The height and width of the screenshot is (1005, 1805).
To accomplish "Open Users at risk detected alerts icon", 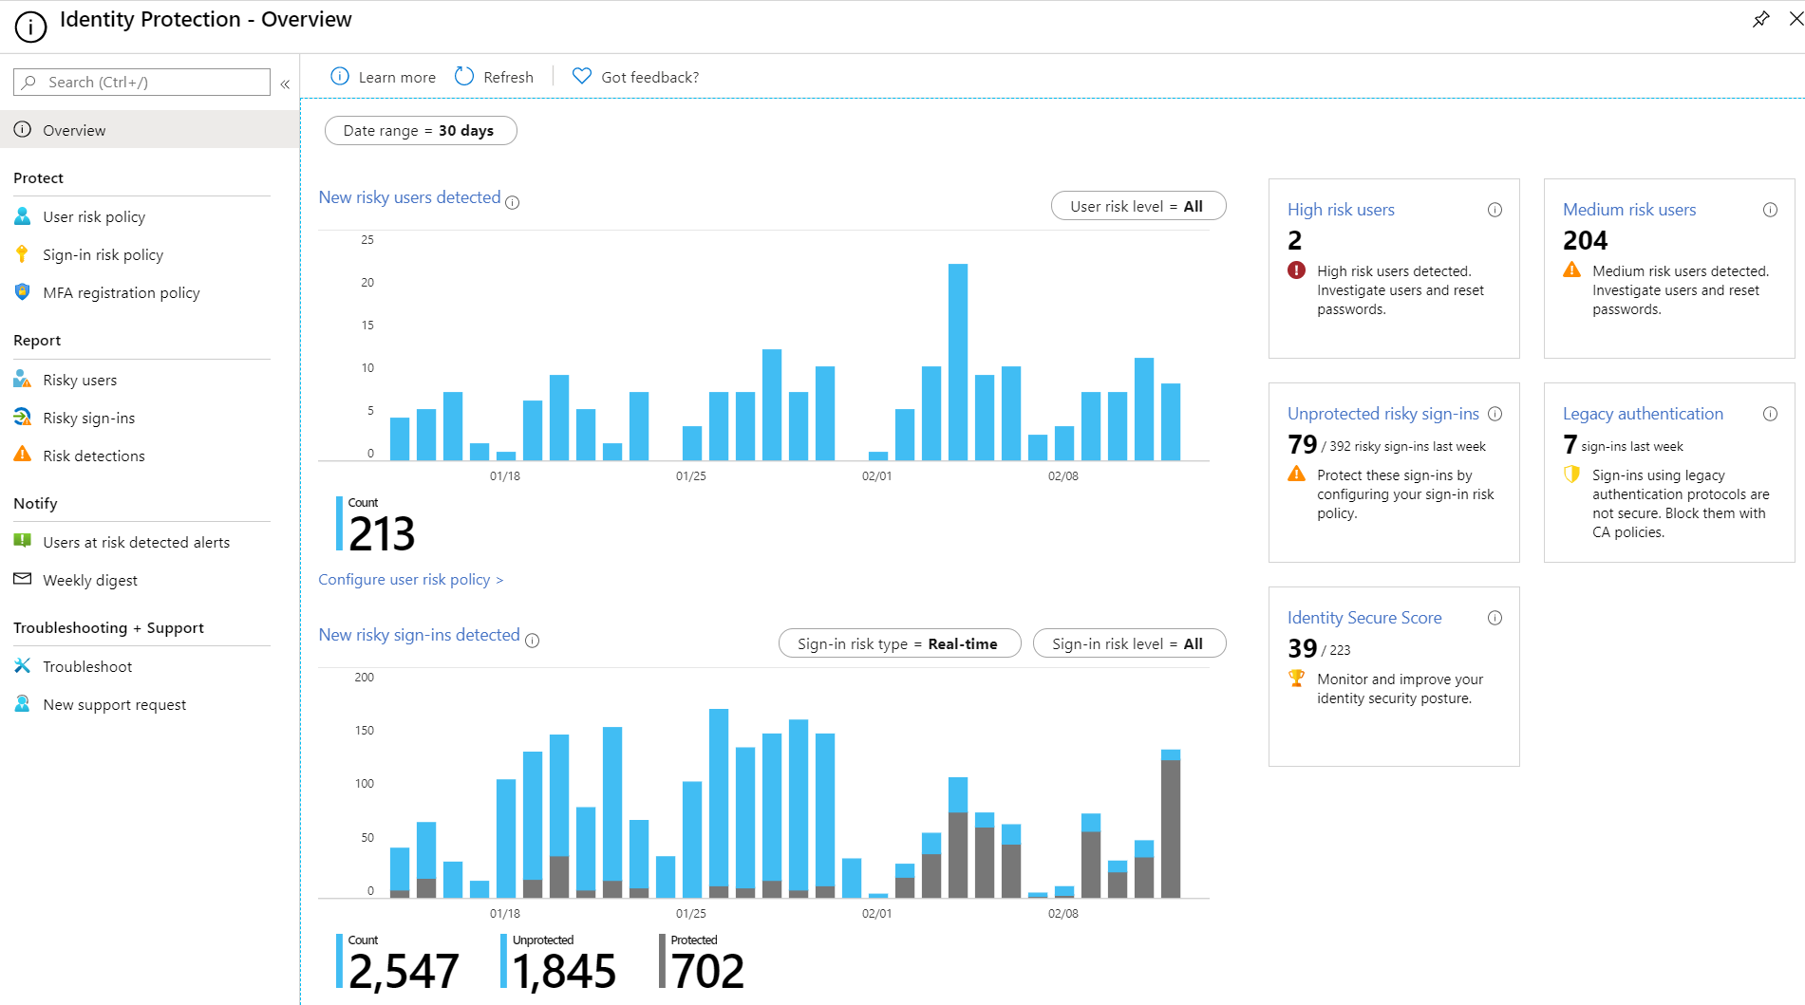I will point(22,542).
